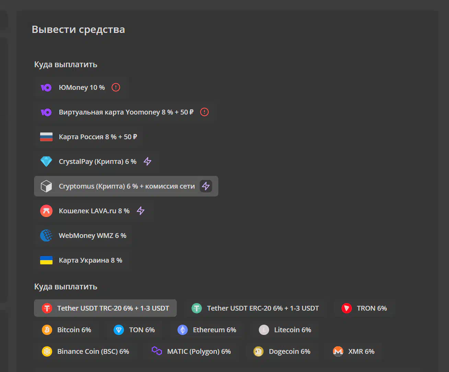Choose TRON 6% currency

364,308
